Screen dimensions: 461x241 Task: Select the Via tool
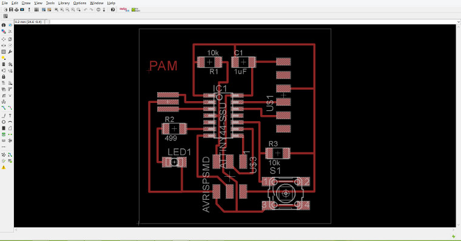pyautogui.click(x=4, y=134)
